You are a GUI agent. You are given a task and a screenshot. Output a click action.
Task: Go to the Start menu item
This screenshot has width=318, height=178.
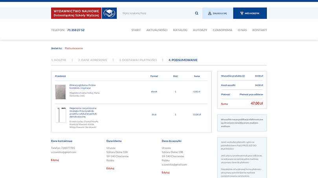coord(136,30)
